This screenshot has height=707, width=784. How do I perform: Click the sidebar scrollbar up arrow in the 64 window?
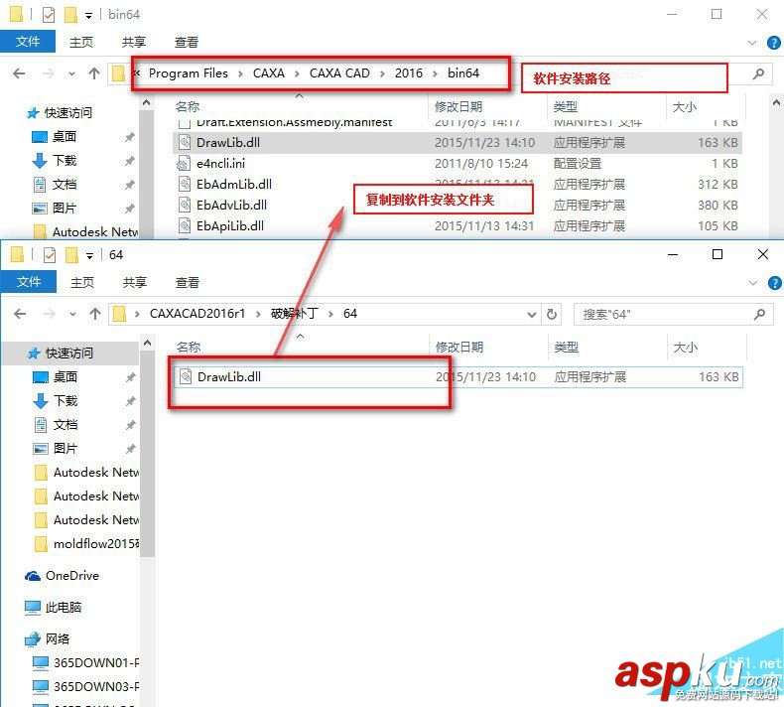point(148,344)
